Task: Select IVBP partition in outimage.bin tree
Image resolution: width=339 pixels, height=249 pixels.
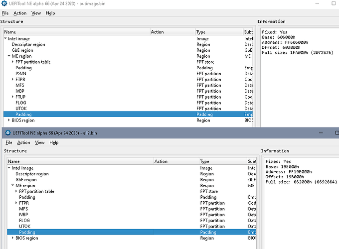Action: [x=19, y=91]
